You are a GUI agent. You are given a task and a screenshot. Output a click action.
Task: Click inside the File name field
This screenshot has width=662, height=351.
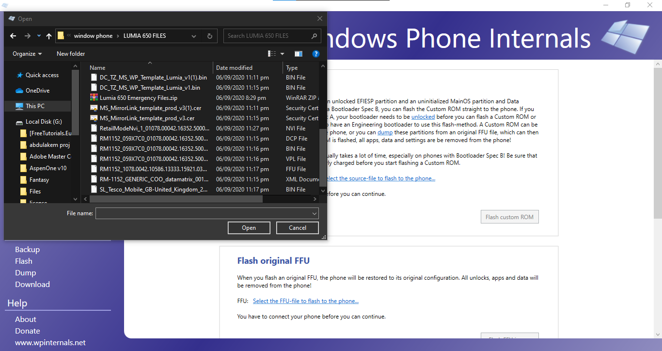pos(194,213)
